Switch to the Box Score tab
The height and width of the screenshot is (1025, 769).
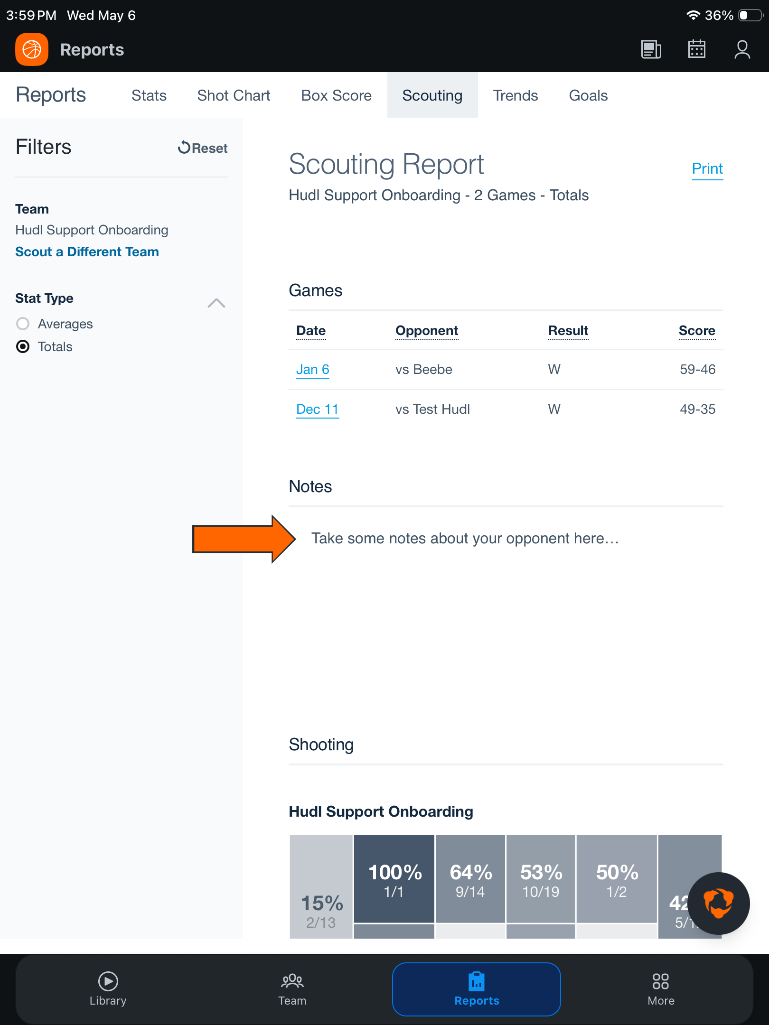pyautogui.click(x=337, y=95)
